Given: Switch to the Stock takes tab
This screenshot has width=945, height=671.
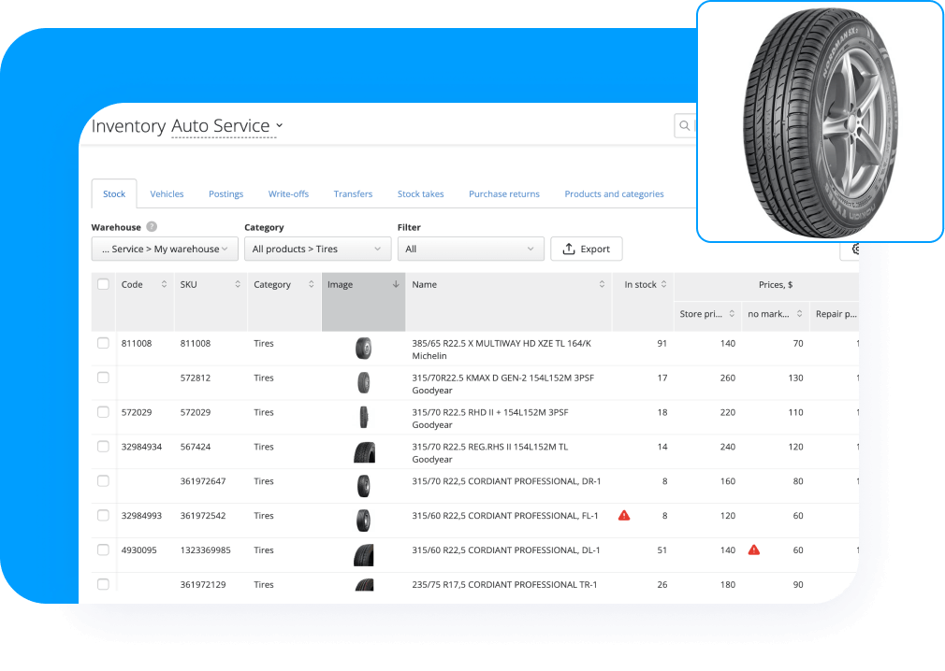Looking at the screenshot, I should [420, 193].
